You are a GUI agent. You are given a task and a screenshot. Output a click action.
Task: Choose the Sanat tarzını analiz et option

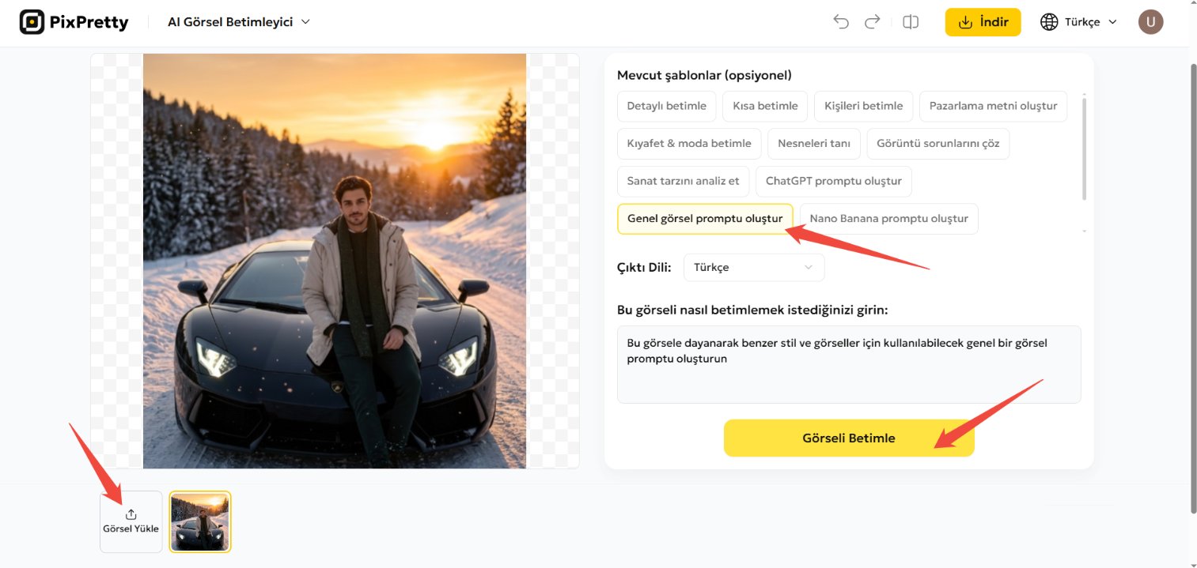coord(683,181)
